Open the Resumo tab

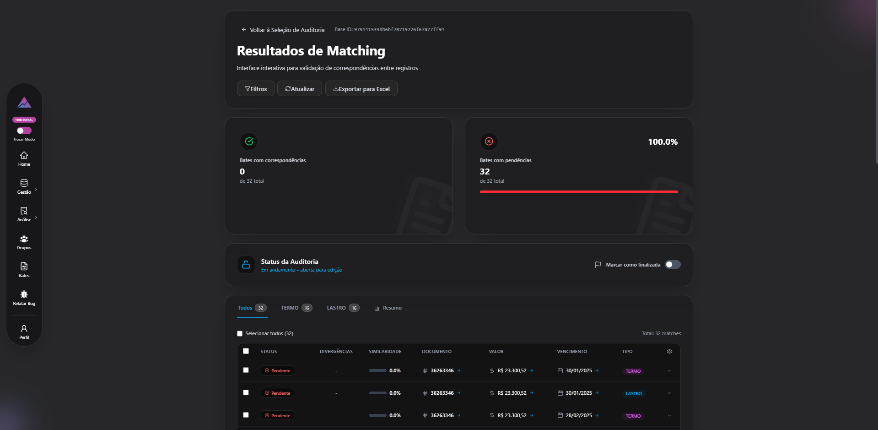388,308
